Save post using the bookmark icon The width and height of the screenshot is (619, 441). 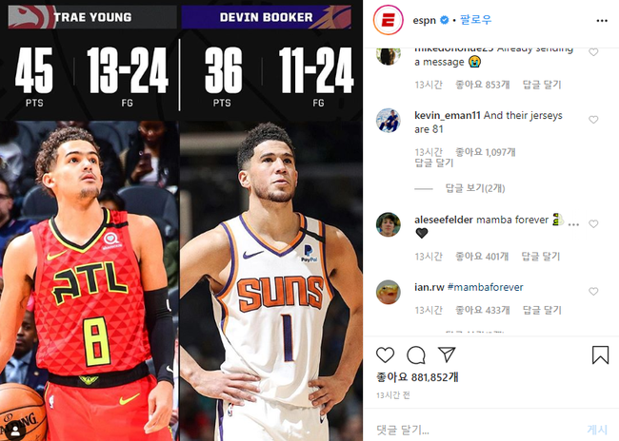pos(600,355)
